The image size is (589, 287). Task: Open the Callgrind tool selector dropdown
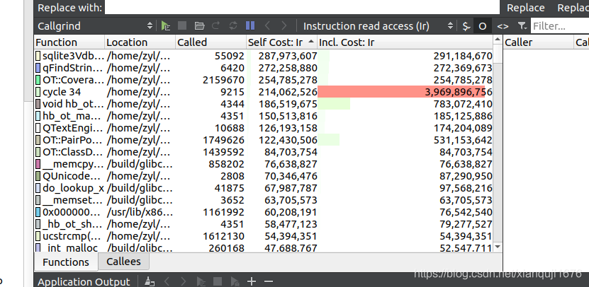click(x=96, y=26)
